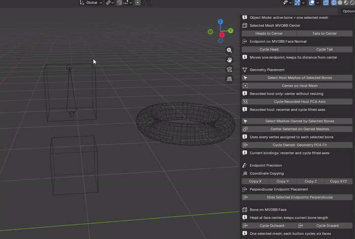Click info icon beside Current bindings text

click(245, 153)
